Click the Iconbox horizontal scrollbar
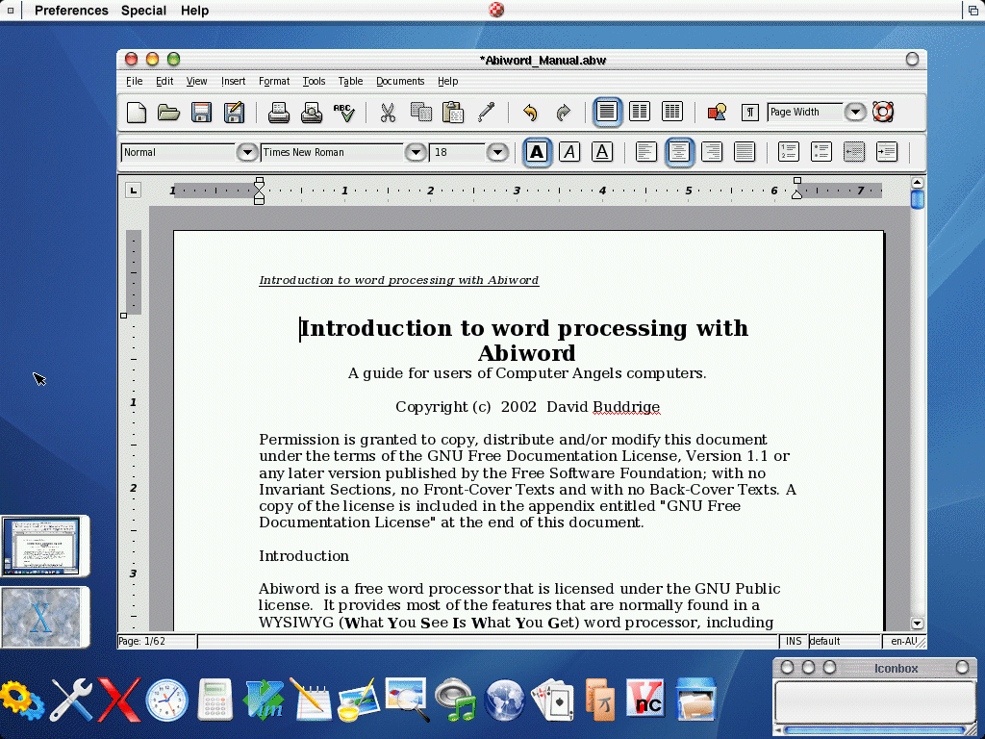The height and width of the screenshot is (739, 985). (x=875, y=730)
